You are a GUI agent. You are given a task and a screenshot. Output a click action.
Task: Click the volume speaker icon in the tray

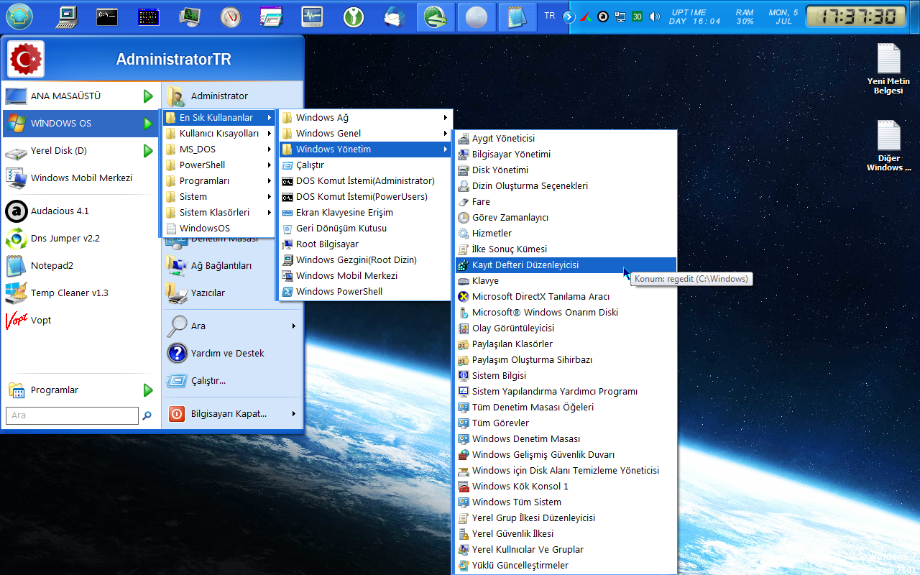654,17
